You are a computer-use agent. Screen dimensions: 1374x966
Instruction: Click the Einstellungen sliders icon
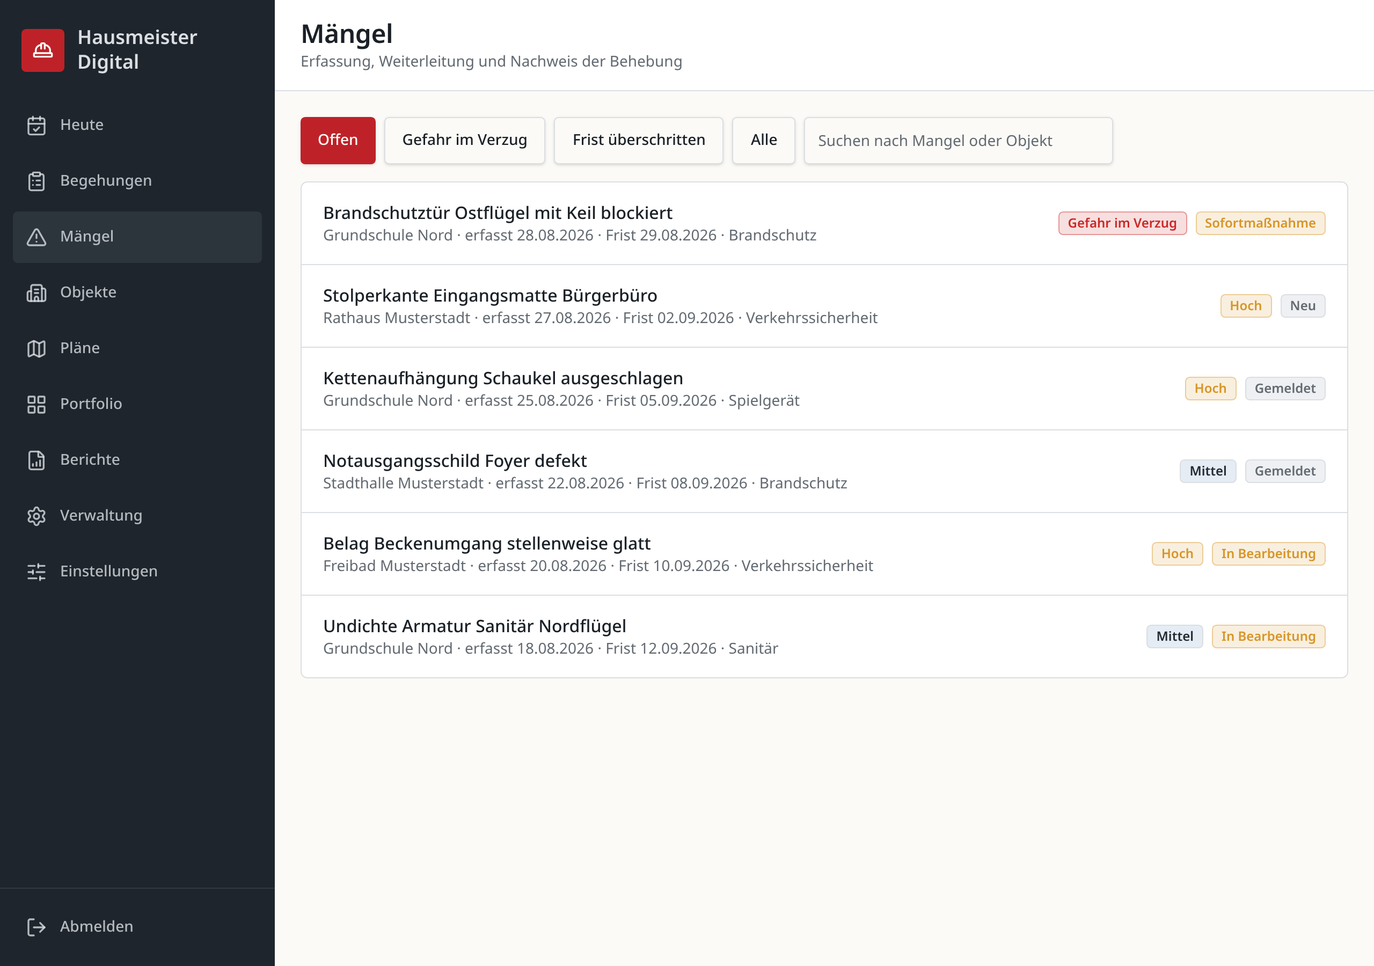click(36, 572)
